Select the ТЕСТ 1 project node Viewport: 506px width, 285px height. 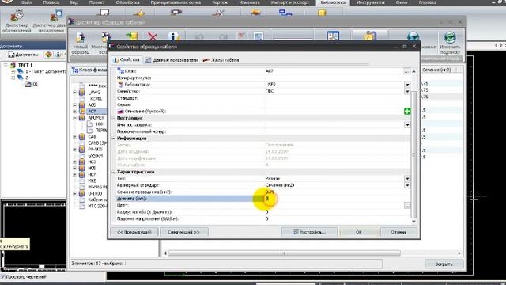point(25,65)
